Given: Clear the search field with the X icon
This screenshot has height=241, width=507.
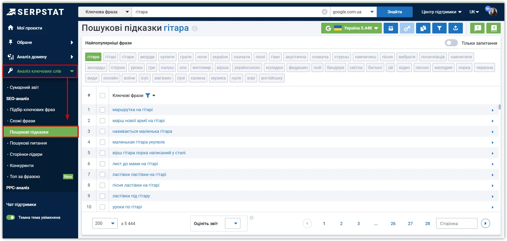Looking at the screenshot, I should pyautogui.click(x=325, y=12).
